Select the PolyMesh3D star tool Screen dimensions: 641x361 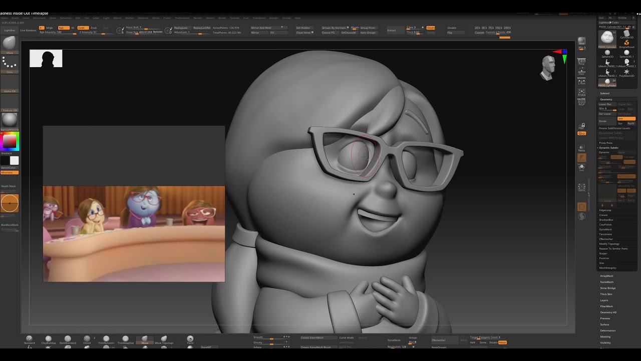626,73
